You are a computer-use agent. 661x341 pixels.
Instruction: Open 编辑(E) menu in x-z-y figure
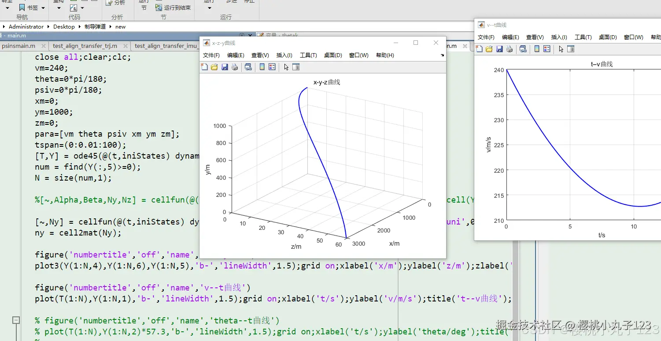[x=236, y=55]
